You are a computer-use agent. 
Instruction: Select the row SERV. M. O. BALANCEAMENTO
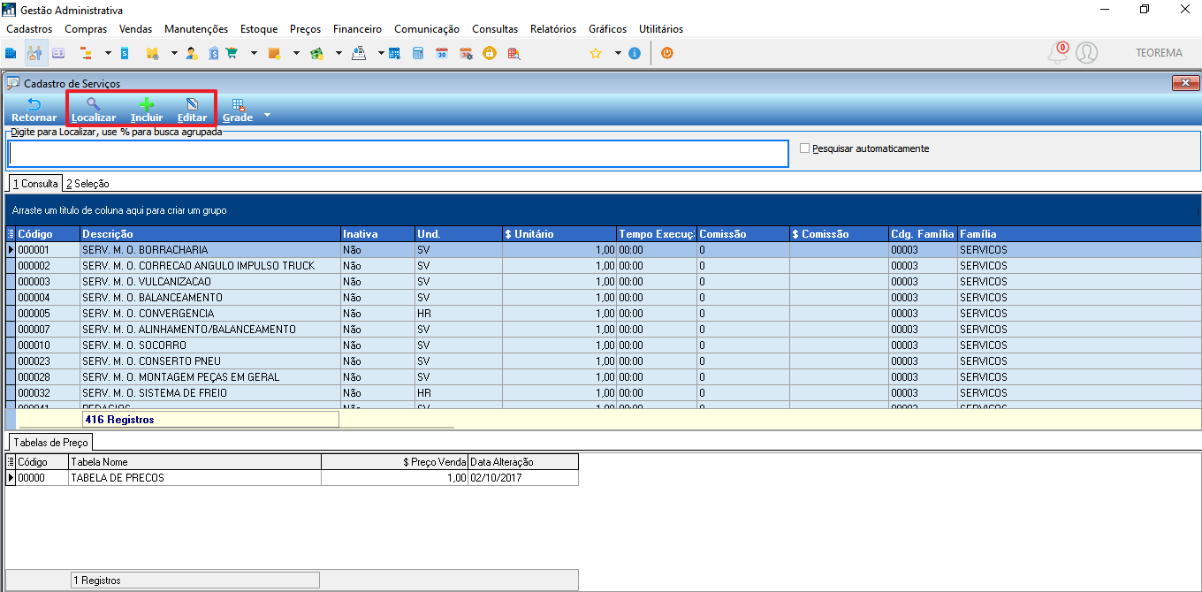(604, 298)
